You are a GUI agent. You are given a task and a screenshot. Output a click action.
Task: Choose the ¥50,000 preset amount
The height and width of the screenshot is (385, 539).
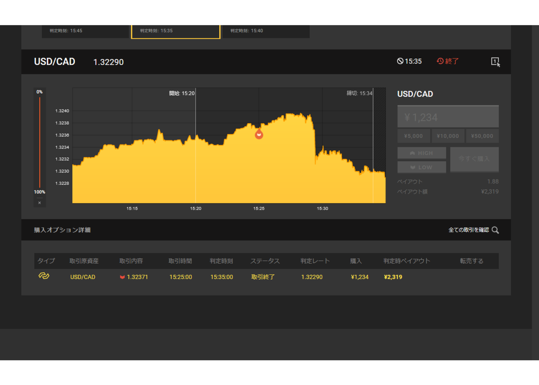coord(482,136)
